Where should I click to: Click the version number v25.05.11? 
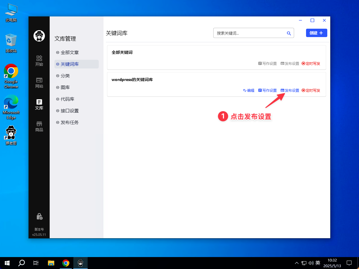39,235
